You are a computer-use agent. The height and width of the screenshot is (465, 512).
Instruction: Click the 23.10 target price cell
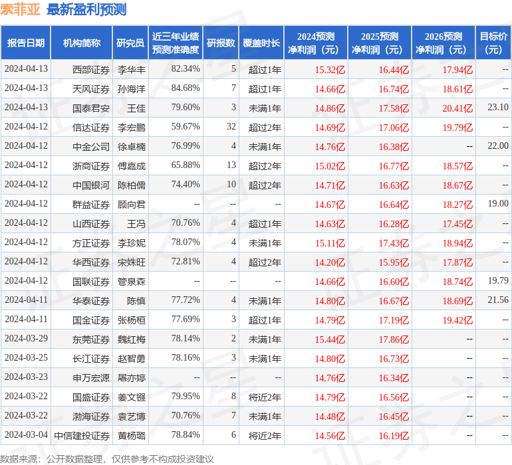point(497,108)
